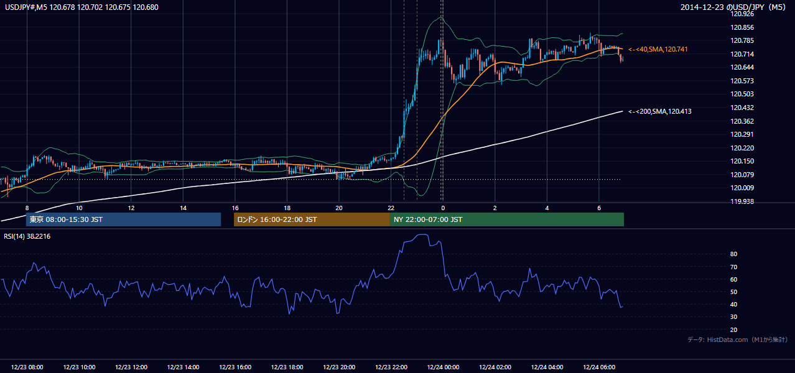Click the 120.644 price axis label

pyautogui.click(x=743, y=67)
